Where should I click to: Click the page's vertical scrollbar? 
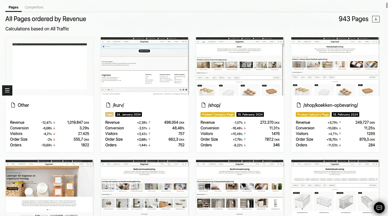387,5
